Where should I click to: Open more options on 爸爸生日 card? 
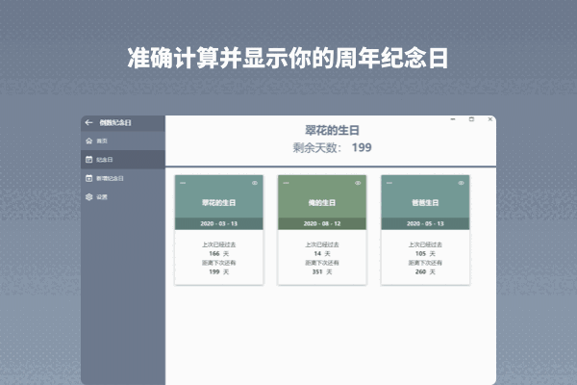(x=389, y=183)
